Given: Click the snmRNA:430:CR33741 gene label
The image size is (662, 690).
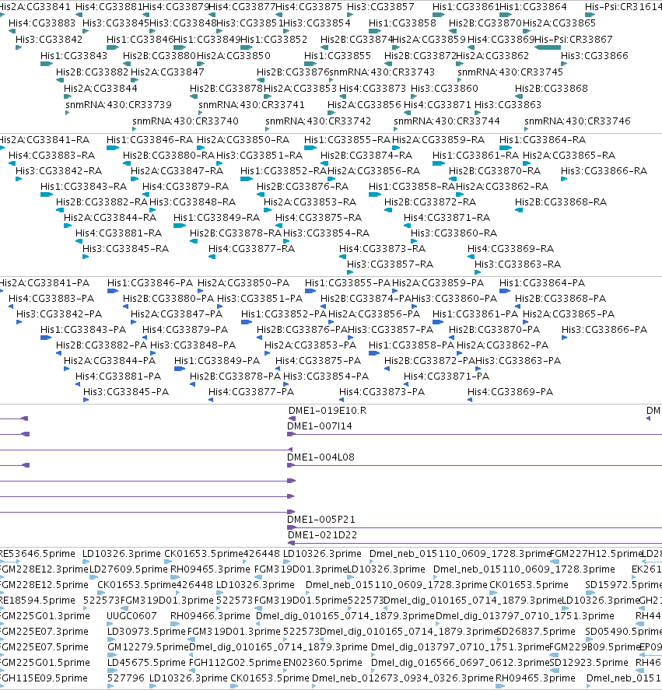Looking at the screenshot, I should pyautogui.click(x=251, y=105).
